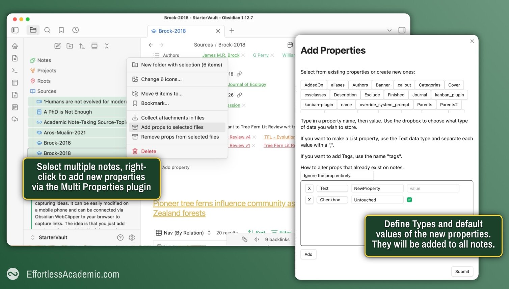Open the file explorer panel icon
The height and width of the screenshot is (289, 509).
pos(33,30)
